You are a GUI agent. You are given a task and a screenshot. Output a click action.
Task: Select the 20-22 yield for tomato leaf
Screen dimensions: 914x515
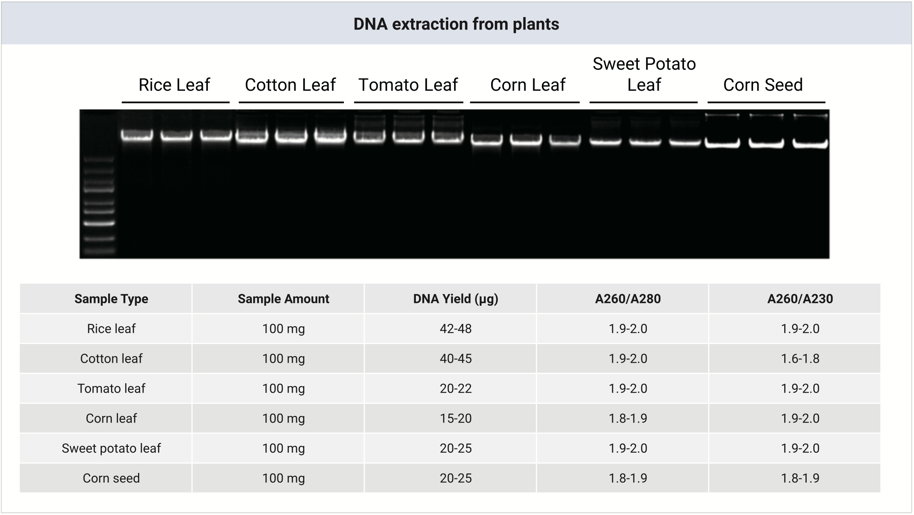click(x=455, y=389)
